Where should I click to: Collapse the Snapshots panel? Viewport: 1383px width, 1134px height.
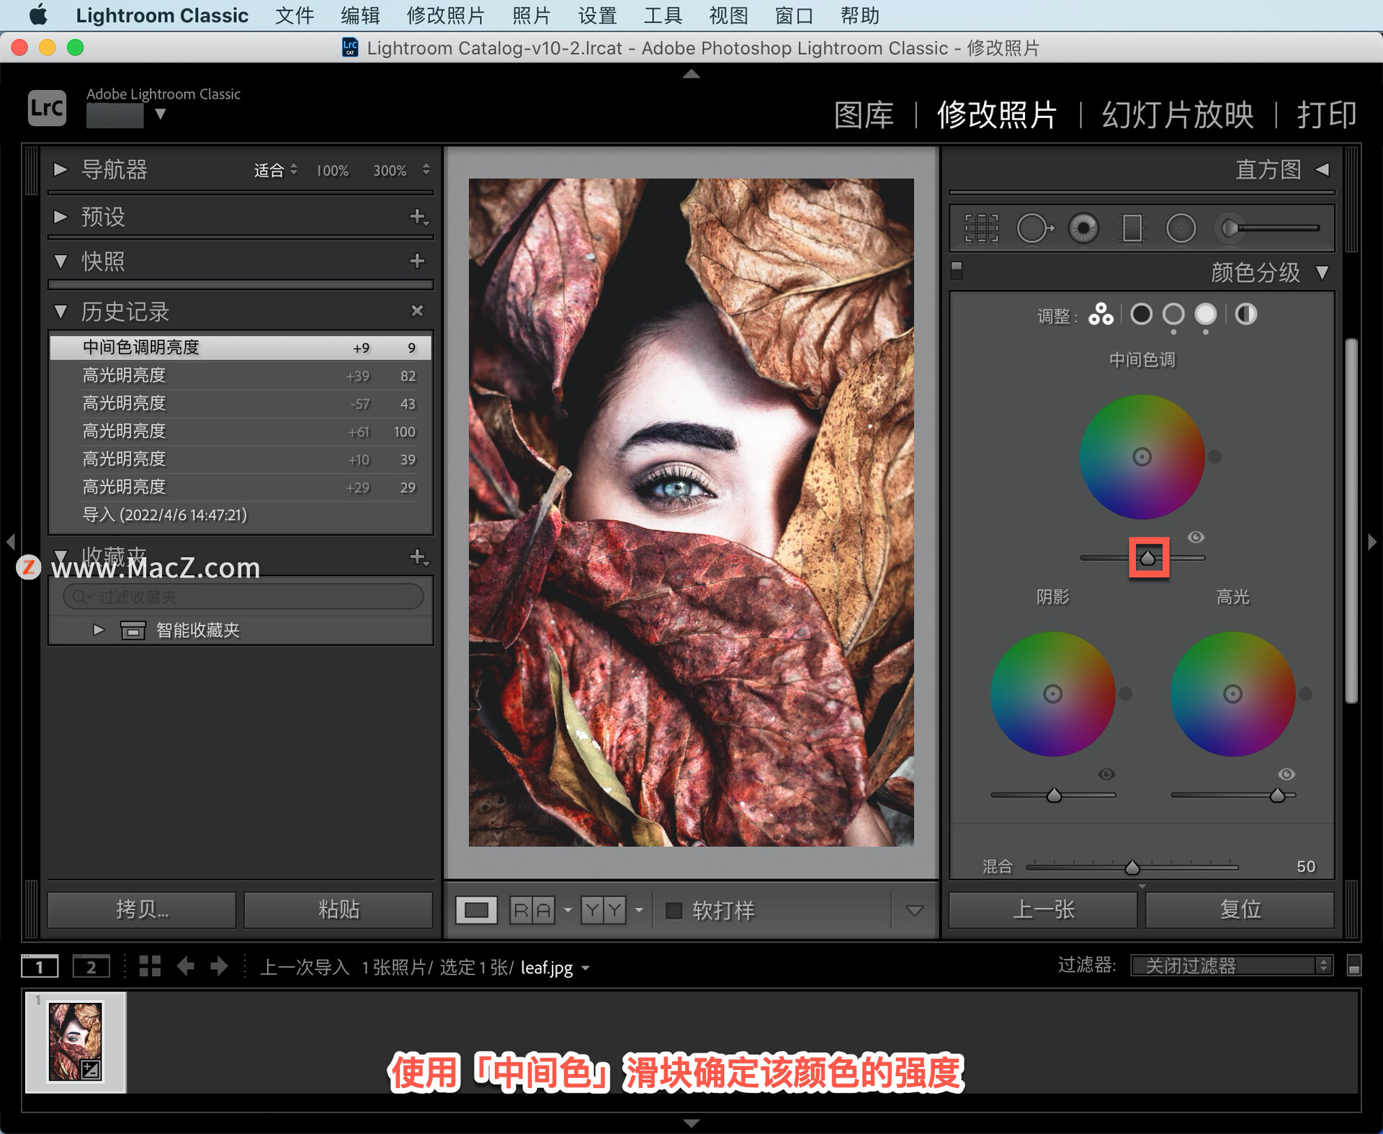[61, 261]
